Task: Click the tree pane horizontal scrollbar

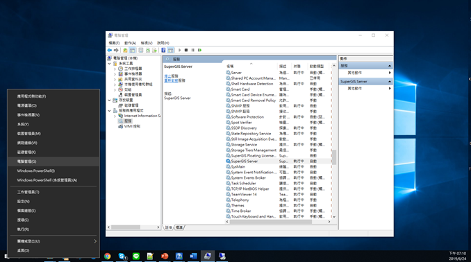Action: click(126, 227)
